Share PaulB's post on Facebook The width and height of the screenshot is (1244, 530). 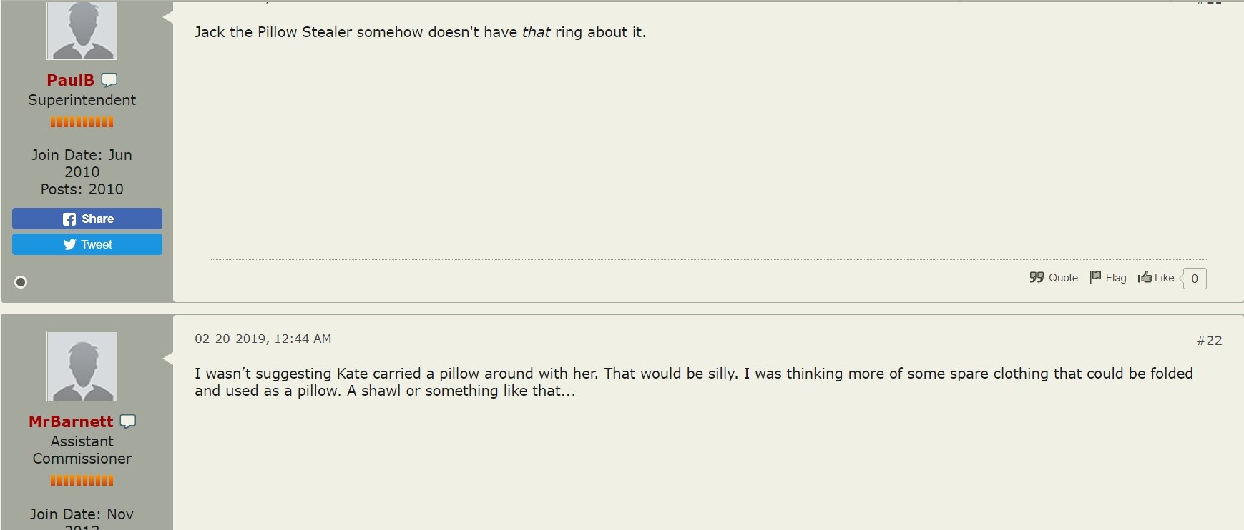[x=87, y=219]
